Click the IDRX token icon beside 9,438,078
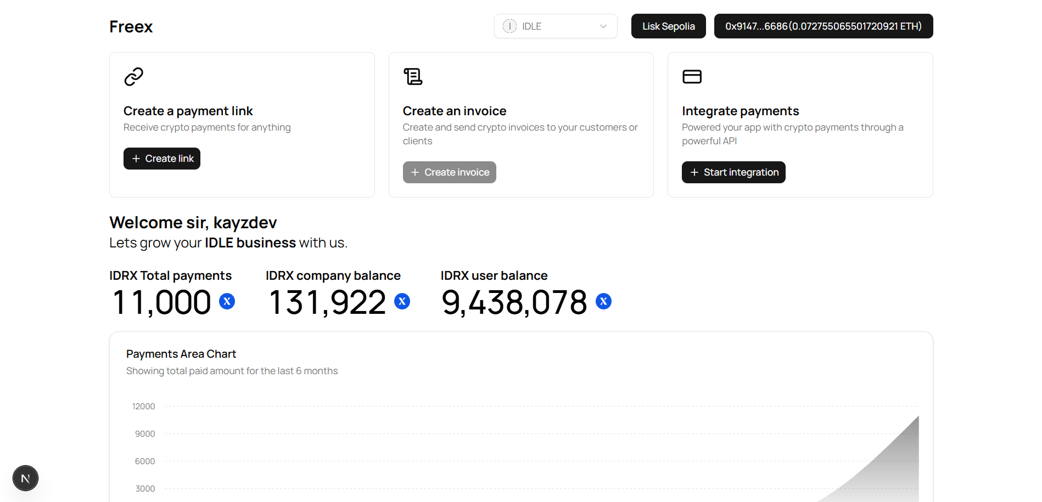The width and height of the screenshot is (1042, 502). pos(603,301)
